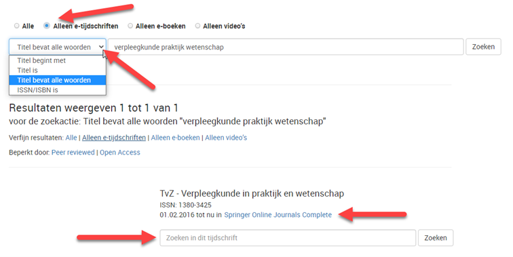Refine results to Alleen e-boeken link
513x257 pixels.
175,138
